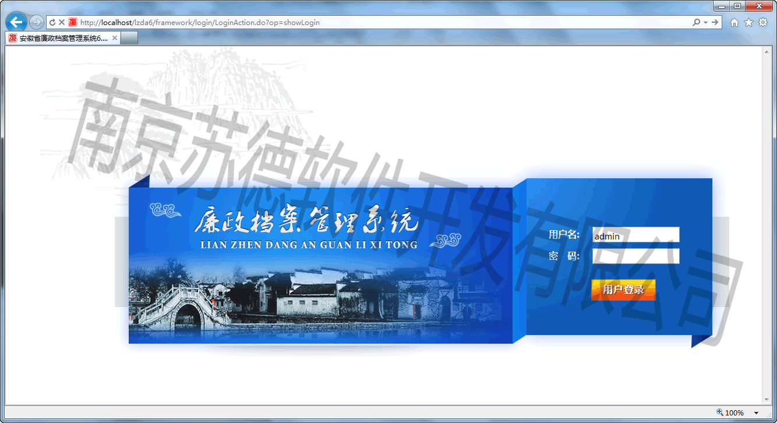This screenshot has height=423, width=777.
Task: Click the 用户名: label
Action: tap(564, 234)
